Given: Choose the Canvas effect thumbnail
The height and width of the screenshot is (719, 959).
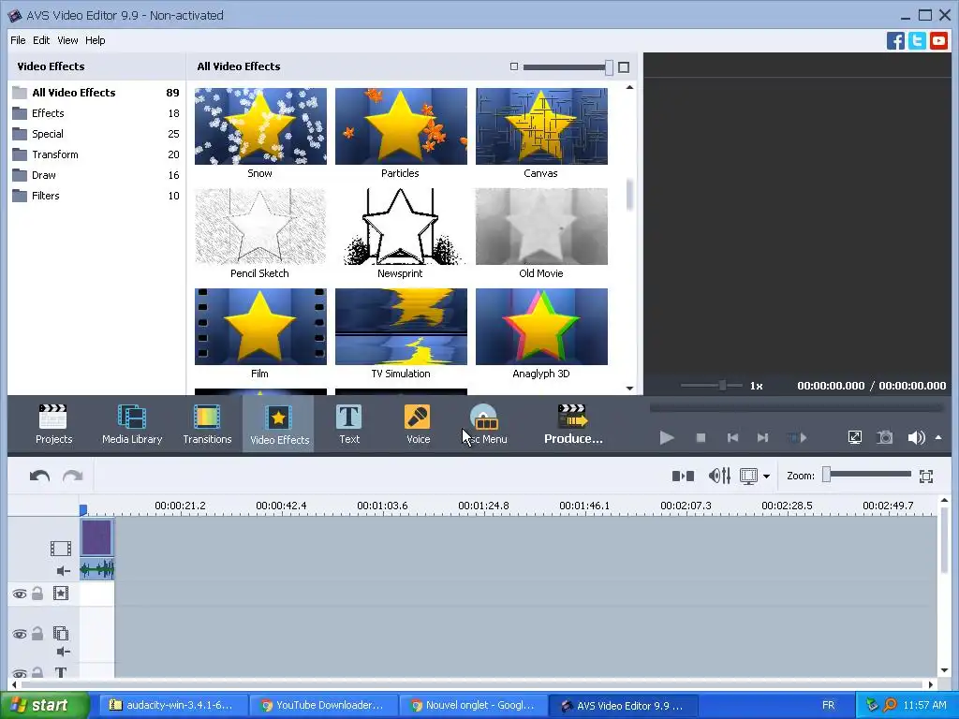Looking at the screenshot, I should pos(542,126).
